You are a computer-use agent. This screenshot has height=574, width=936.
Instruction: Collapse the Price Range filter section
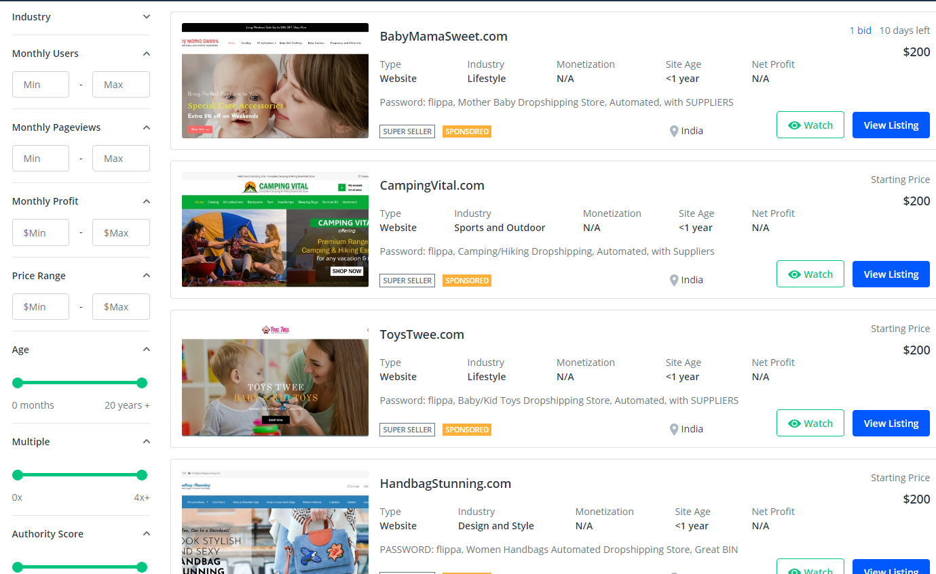[x=147, y=276]
